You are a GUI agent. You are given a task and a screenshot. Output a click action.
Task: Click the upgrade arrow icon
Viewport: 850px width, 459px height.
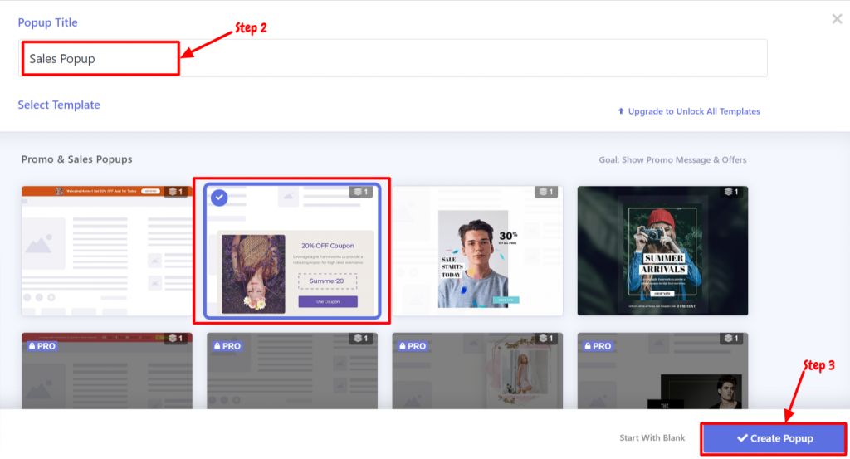point(621,111)
